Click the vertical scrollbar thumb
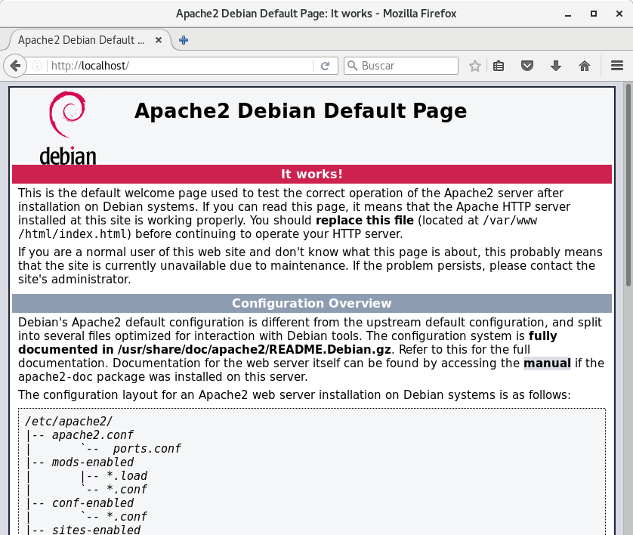Viewport: 633px width, 535px height. (x=628, y=189)
